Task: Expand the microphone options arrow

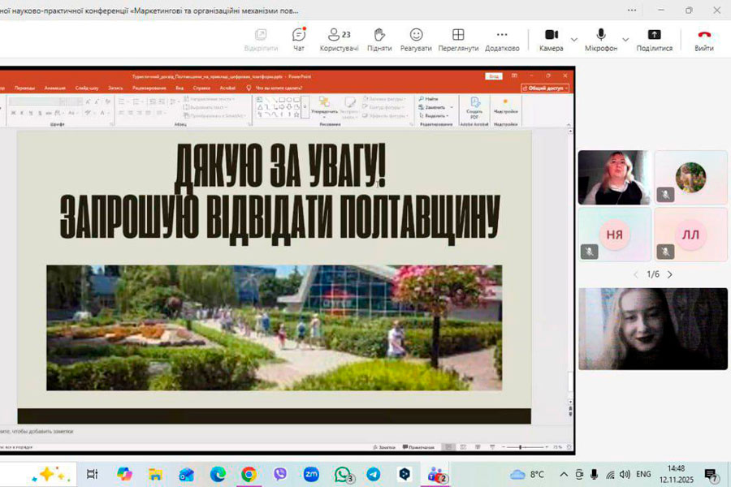Action: coord(625,39)
